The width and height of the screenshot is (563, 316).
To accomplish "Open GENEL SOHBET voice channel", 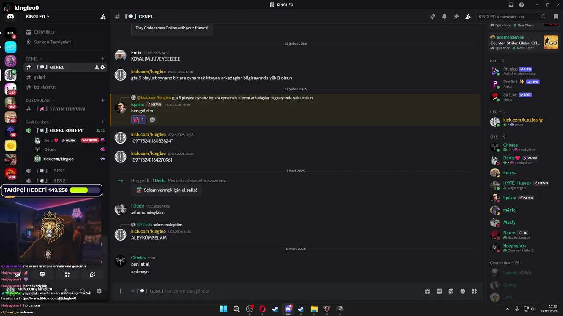I will 65,130.
